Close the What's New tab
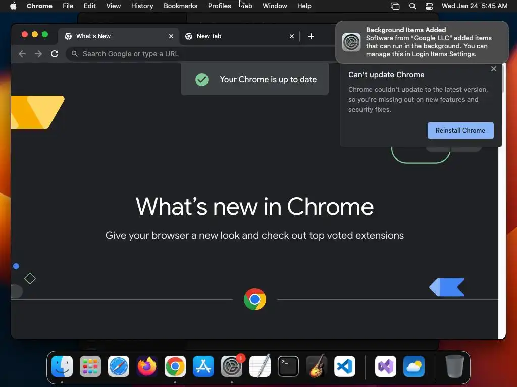Image resolution: width=517 pixels, height=387 pixels. click(x=171, y=36)
